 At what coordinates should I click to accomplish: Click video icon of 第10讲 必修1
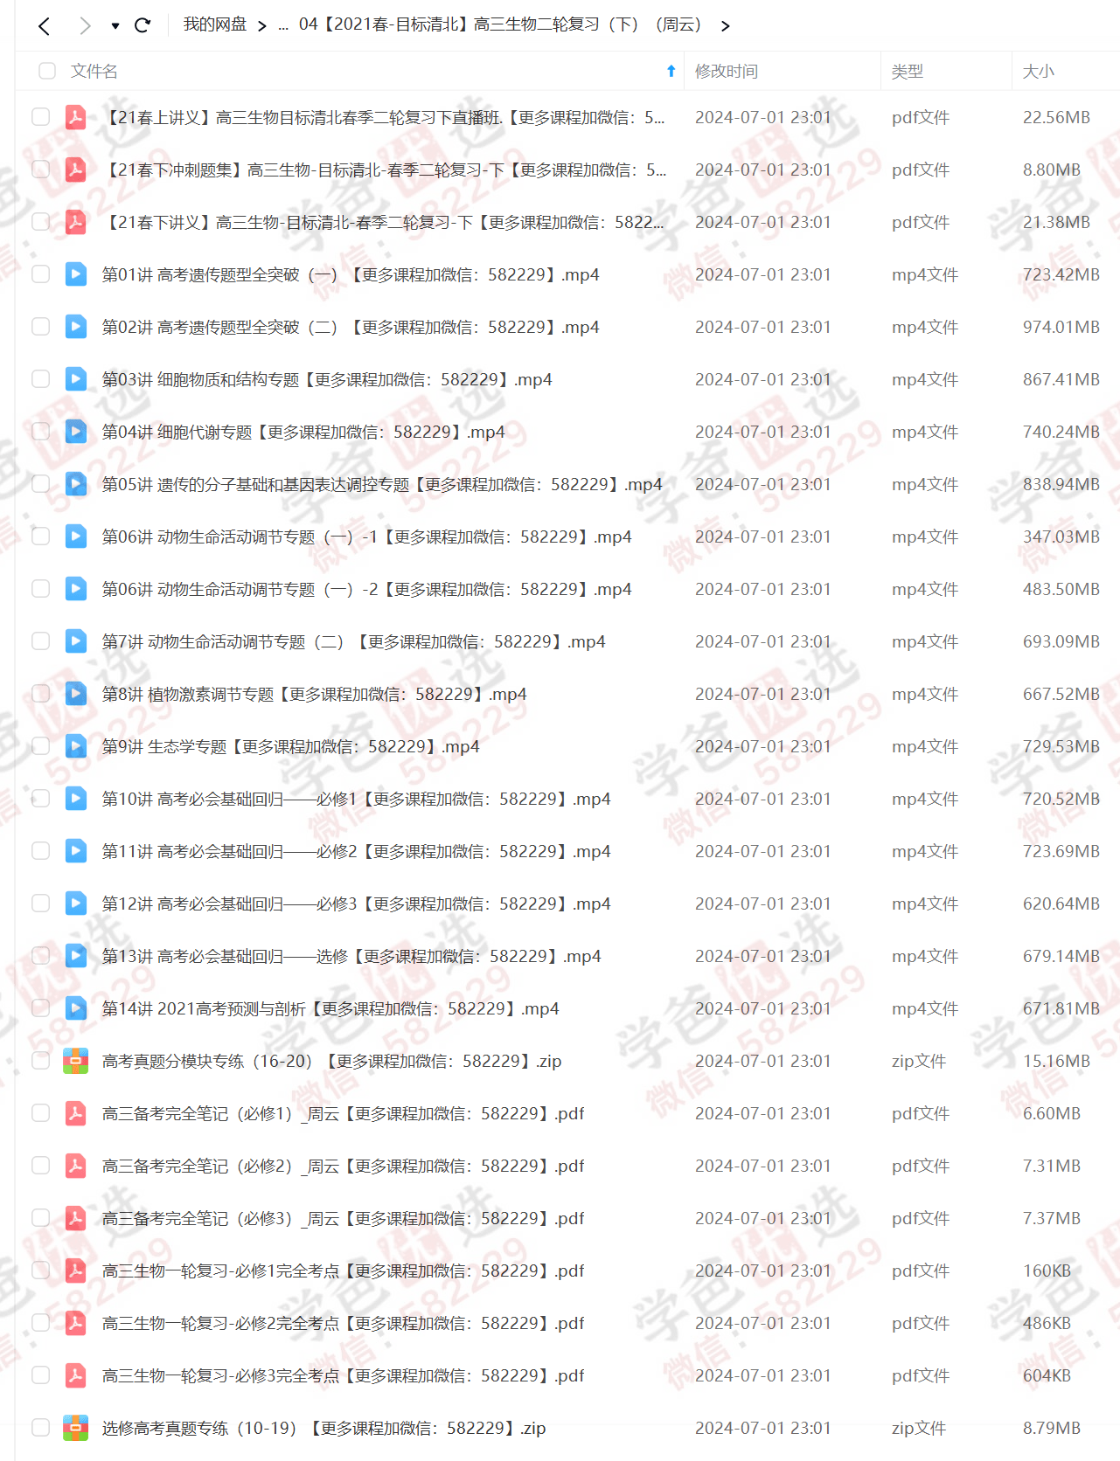click(x=76, y=799)
